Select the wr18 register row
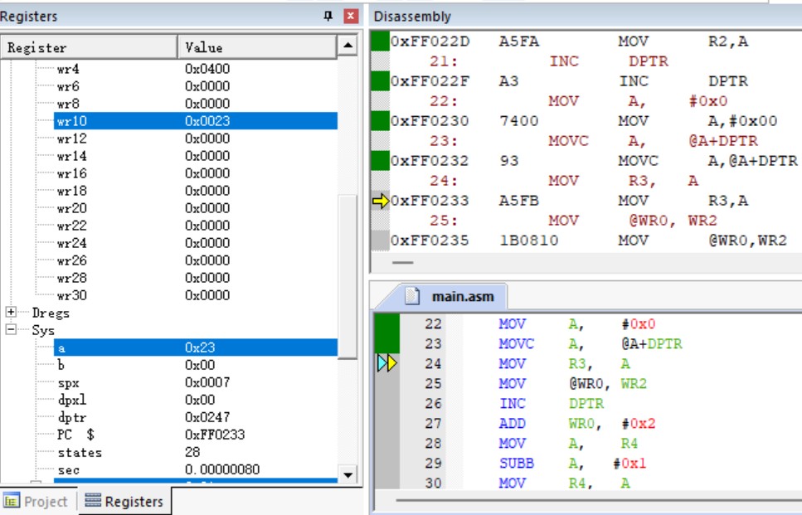This screenshot has width=802, height=515. click(x=196, y=190)
